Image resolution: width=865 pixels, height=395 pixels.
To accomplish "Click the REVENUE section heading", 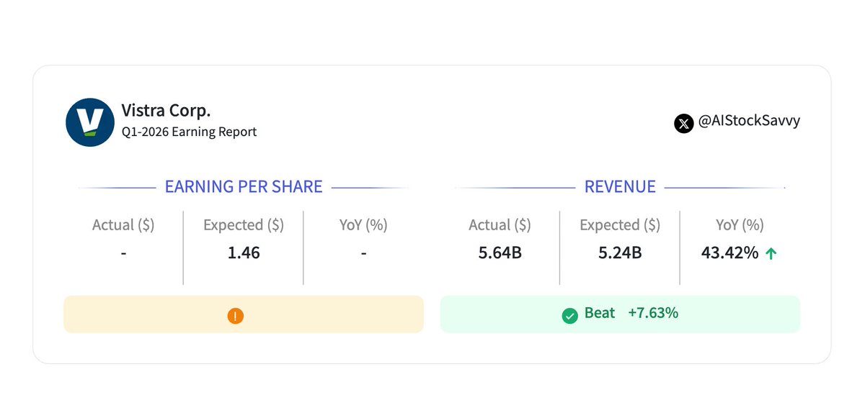I will [620, 187].
